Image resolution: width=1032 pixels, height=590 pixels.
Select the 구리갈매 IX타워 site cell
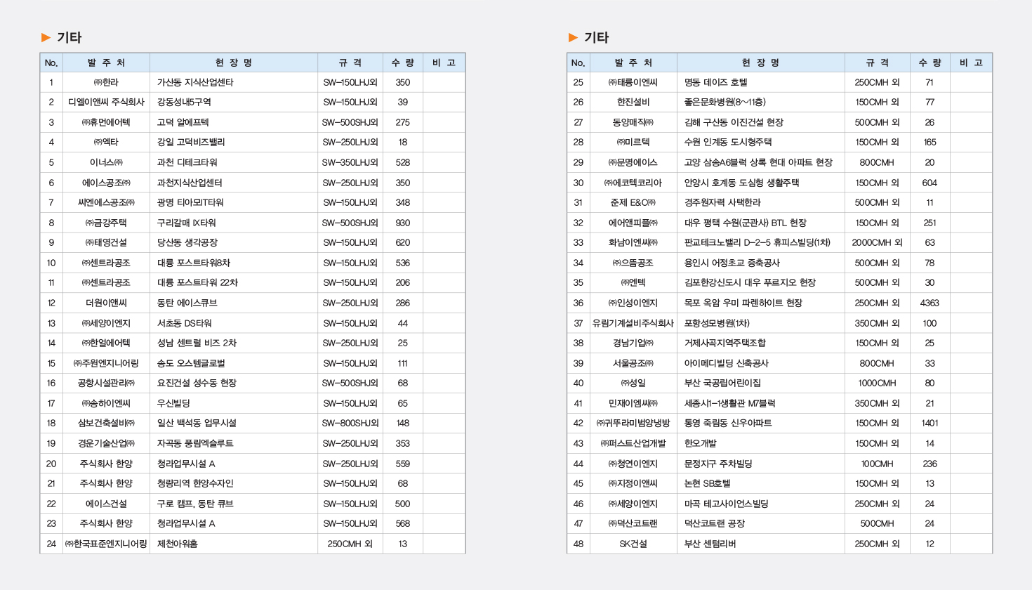click(187, 223)
